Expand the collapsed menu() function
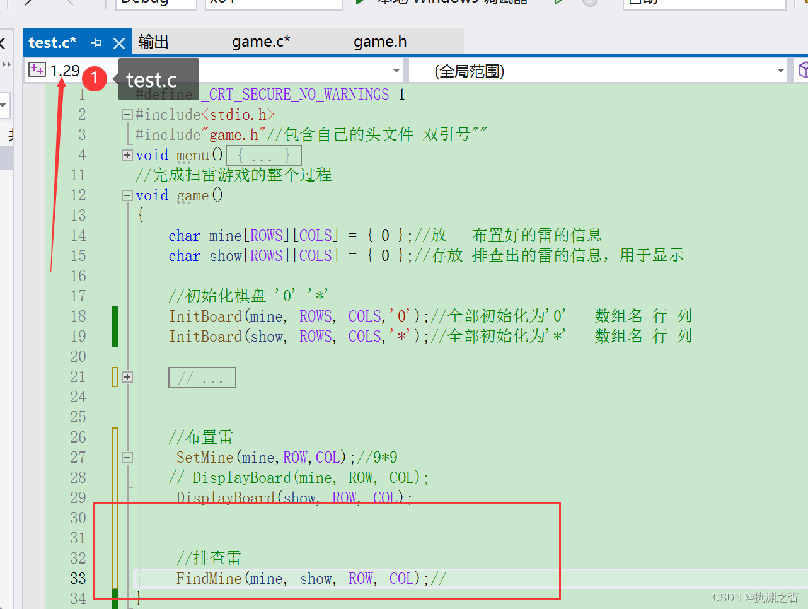The width and height of the screenshot is (808, 609). (x=127, y=155)
